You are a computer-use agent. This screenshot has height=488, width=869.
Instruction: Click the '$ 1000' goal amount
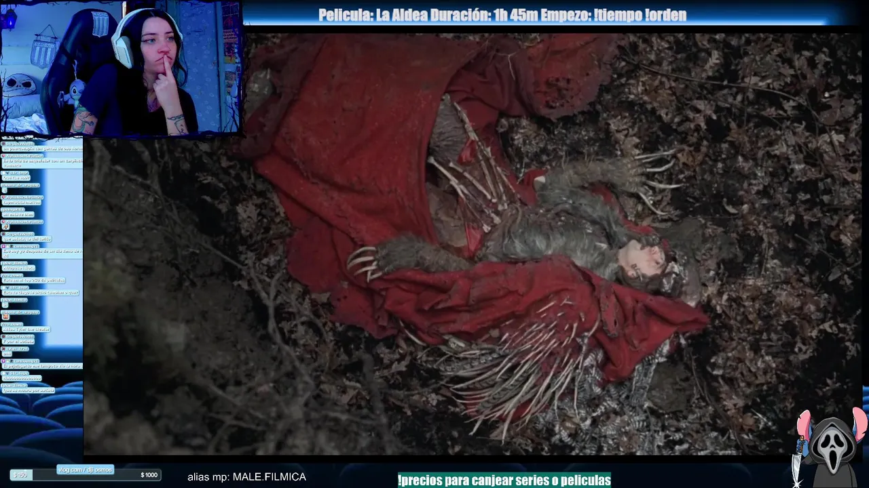149,475
